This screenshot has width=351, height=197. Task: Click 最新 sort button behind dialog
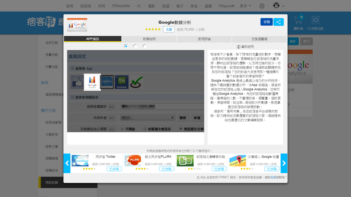[293, 41]
